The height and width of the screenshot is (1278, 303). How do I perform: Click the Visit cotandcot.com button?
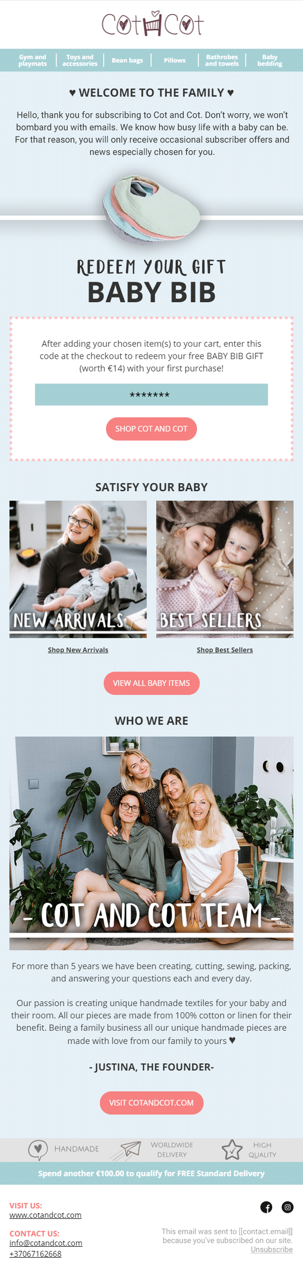(152, 1103)
